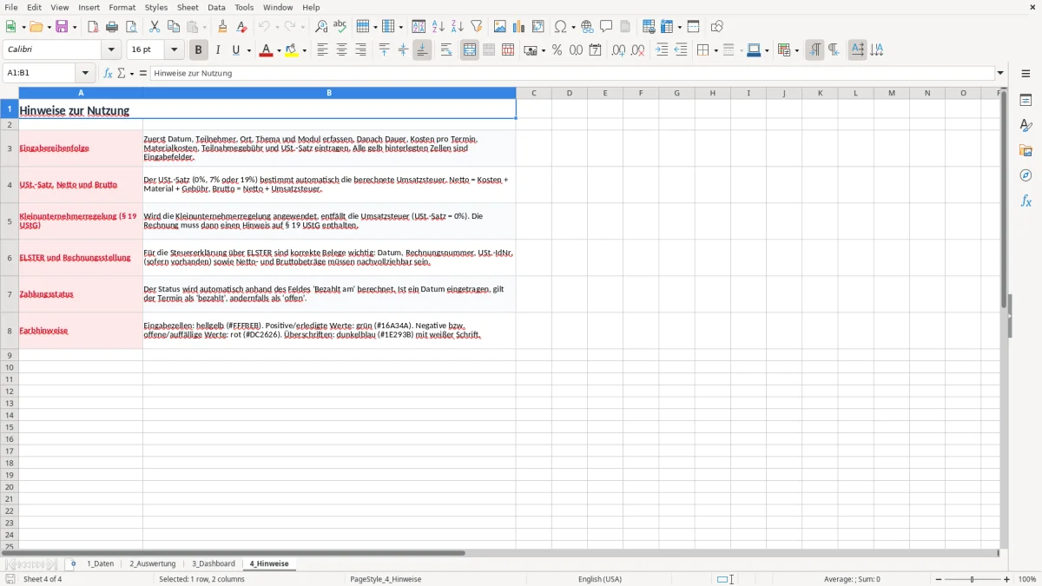Add a decimal place
1042x586 pixels.
pyautogui.click(x=618, y=50)
